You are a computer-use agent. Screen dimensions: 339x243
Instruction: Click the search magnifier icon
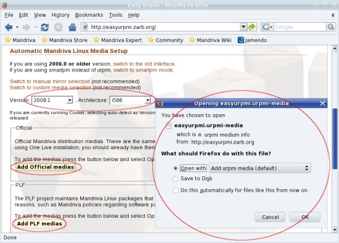(x=331, y=27)
